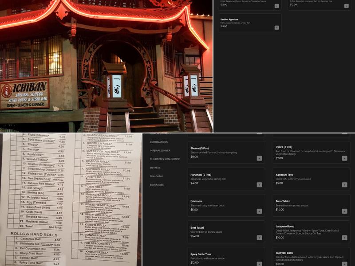Select Imperial Dinner in sidebar
The width and height of the screenshot is (355, 266).
point(160,150)
